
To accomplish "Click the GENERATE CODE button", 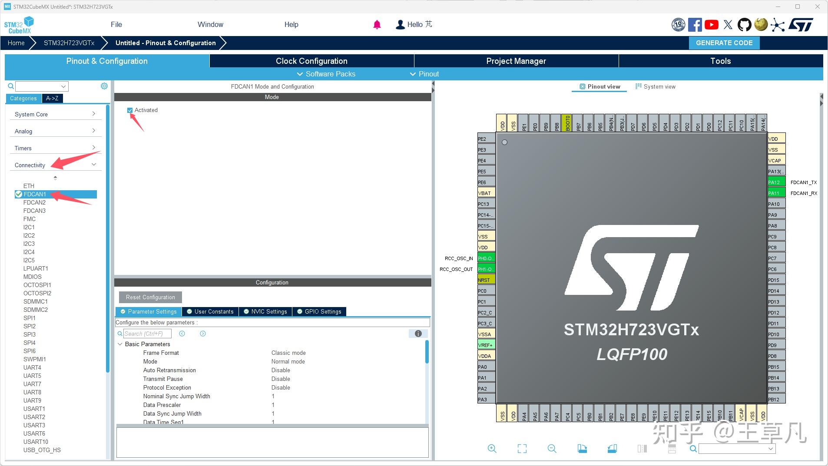I will pyautogui.click(x=724, y=43).
